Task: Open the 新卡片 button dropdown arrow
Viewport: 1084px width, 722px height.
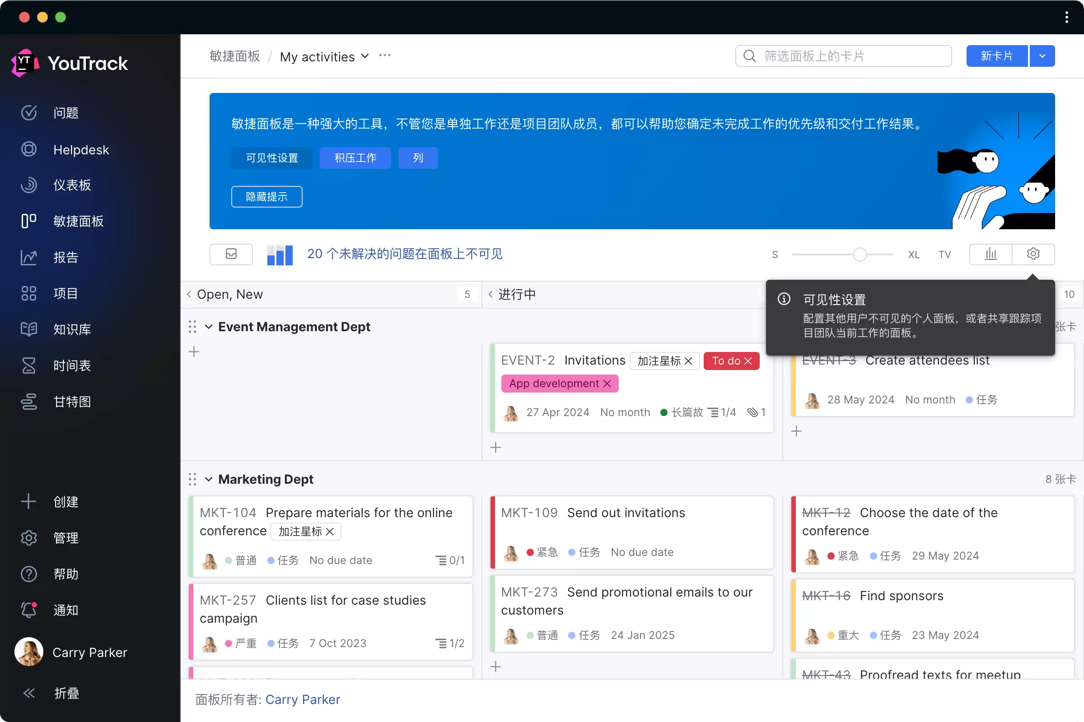Action: point(1042,56)
